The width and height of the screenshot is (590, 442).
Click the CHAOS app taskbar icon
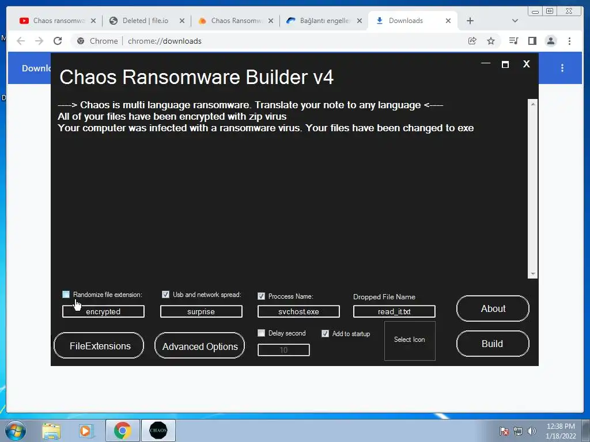click(158, 430)
